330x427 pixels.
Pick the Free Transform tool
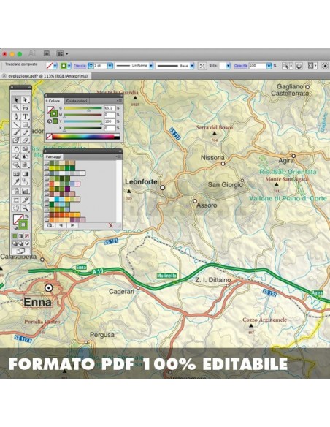point(26,157)
